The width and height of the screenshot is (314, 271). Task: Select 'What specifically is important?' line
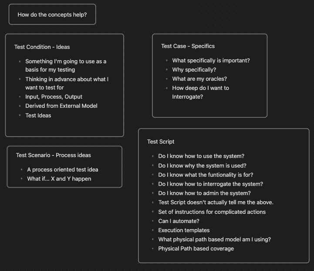[211, 60]
